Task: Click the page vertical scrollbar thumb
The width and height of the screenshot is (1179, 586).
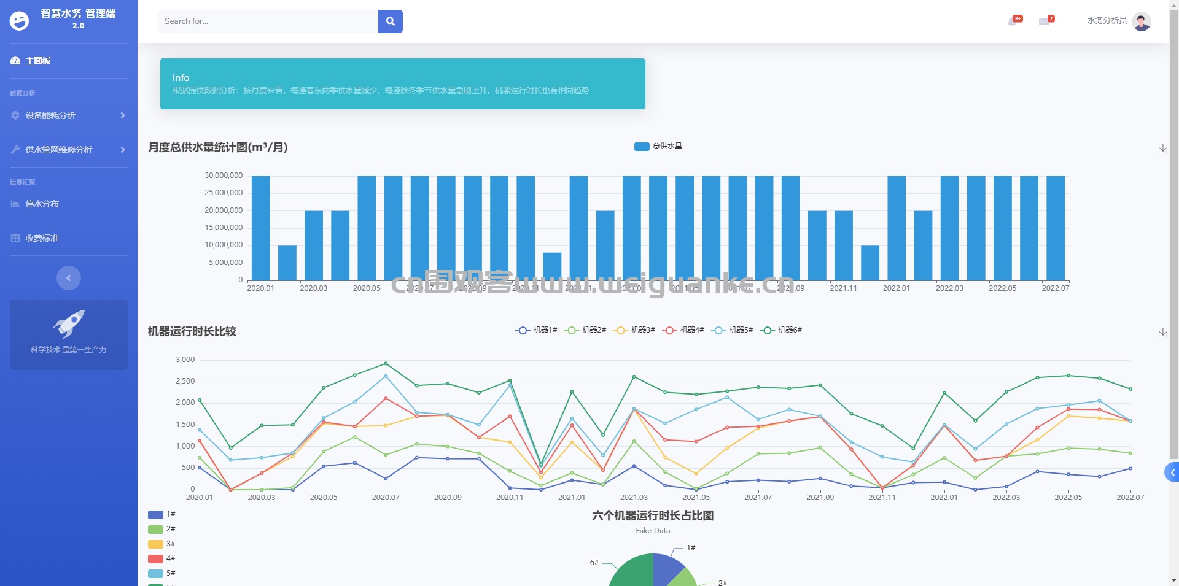Action: [1173, 235]
